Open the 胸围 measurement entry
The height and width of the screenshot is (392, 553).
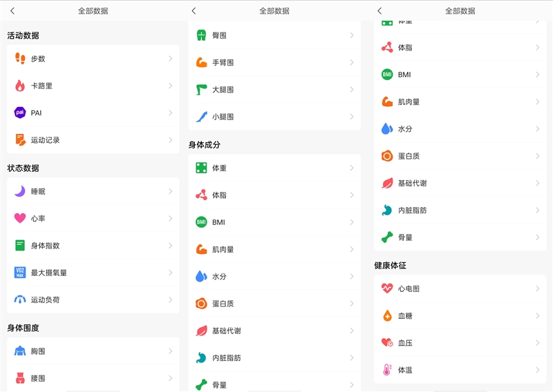click(x=93, y=351)
